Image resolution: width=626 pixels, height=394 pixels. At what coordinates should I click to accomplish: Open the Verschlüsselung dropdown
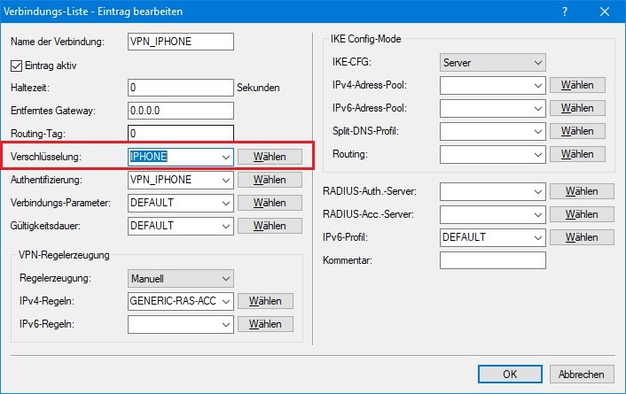tap(225, 157)
